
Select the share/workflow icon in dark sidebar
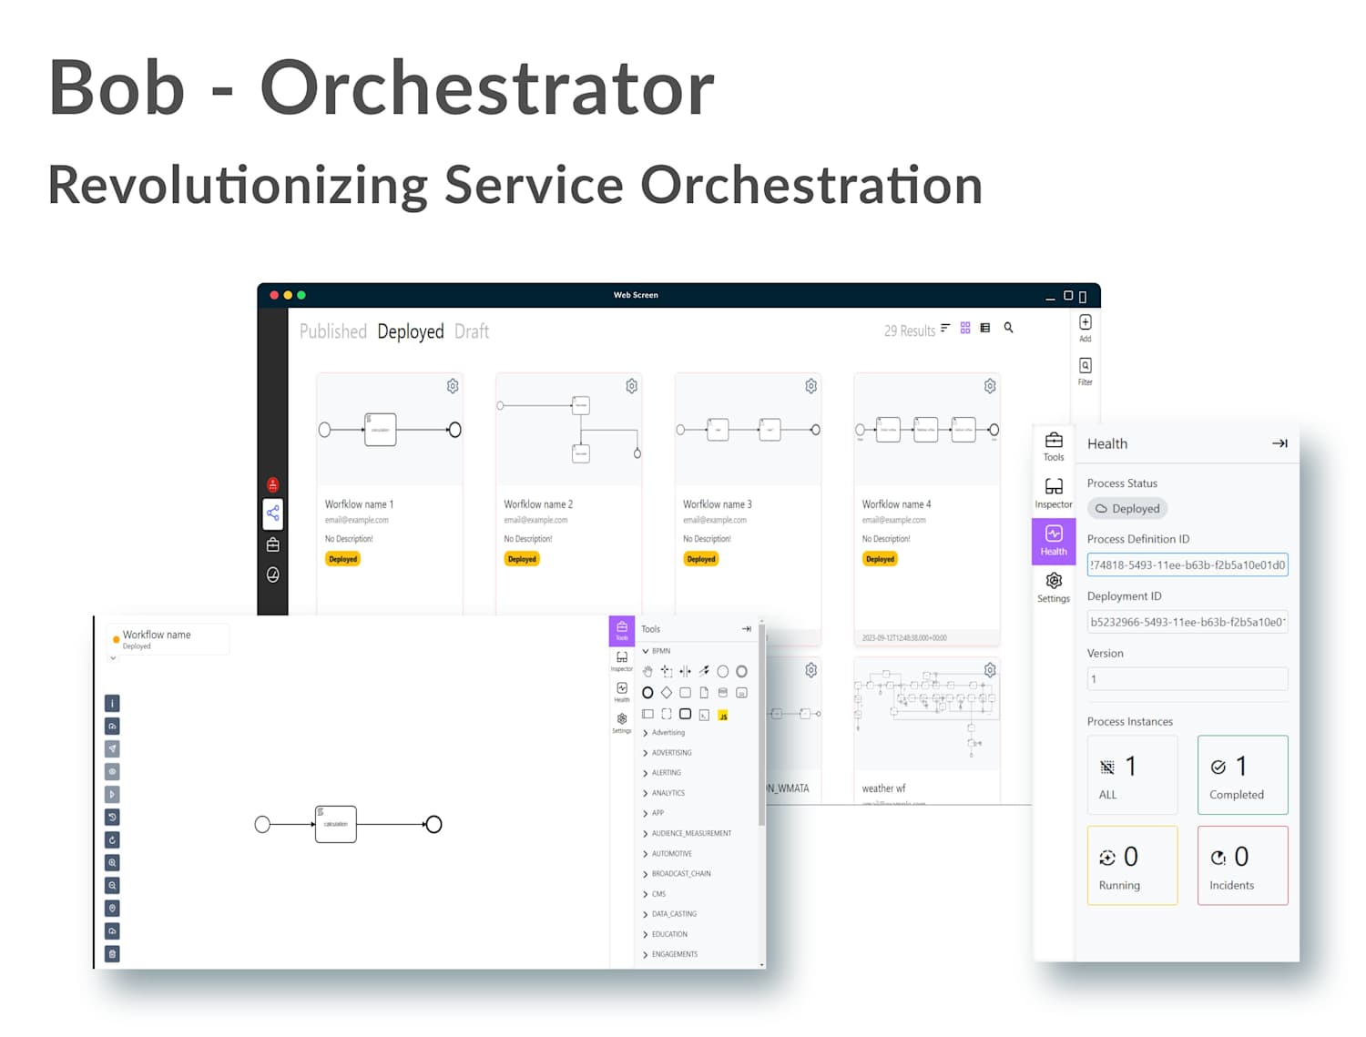pos(273,514)
